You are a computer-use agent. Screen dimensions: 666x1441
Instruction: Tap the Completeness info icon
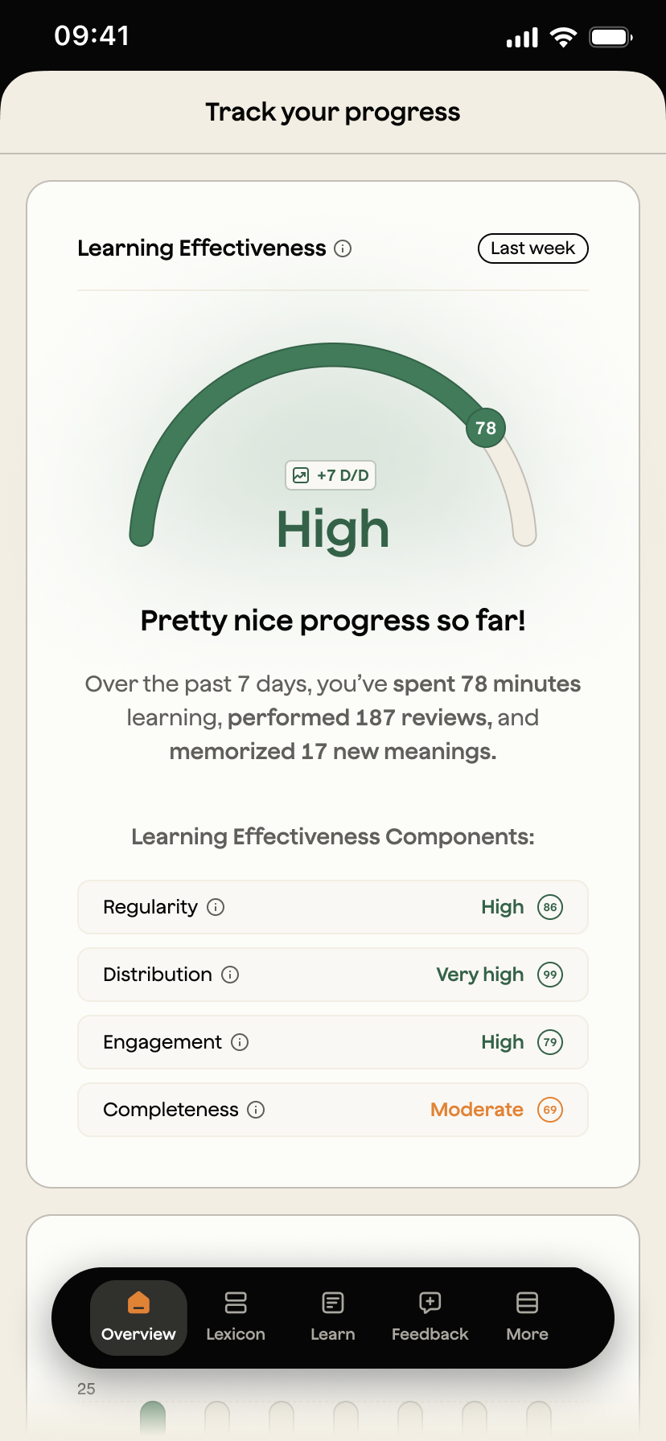(256, 1110)
